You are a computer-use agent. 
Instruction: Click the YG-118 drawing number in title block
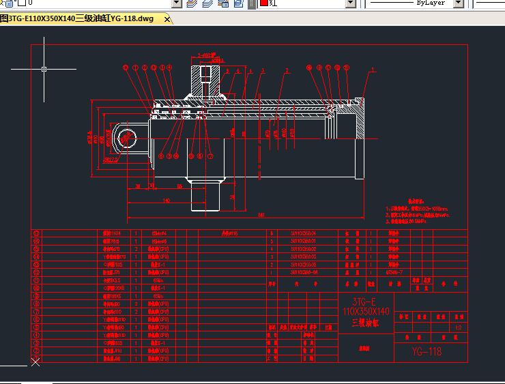[427, 352]
